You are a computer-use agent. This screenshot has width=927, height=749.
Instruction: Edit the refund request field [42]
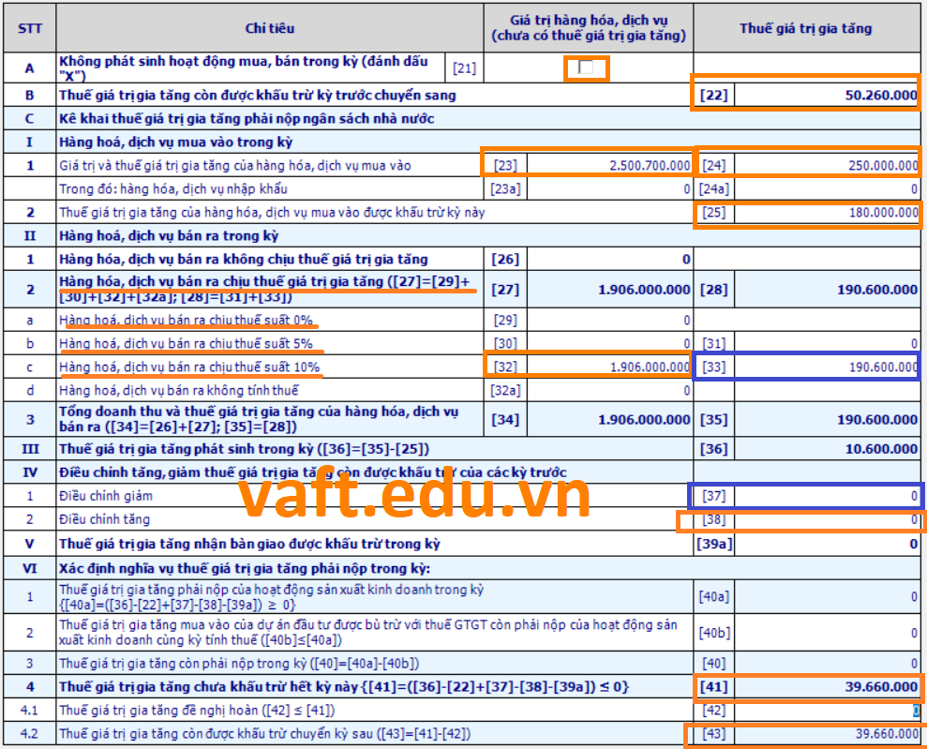tap(827, 710)
